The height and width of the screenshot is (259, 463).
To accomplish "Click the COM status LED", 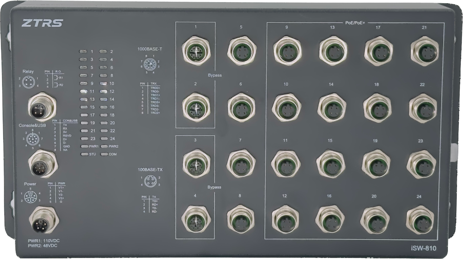I will tap(104, 154).
